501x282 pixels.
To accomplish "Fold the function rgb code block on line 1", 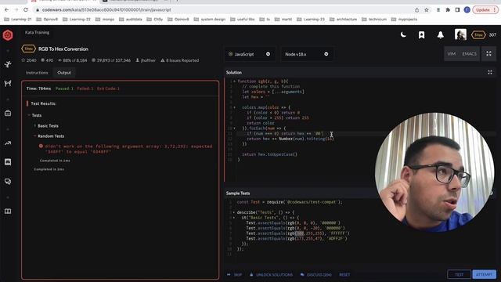I will coord(235,81).
